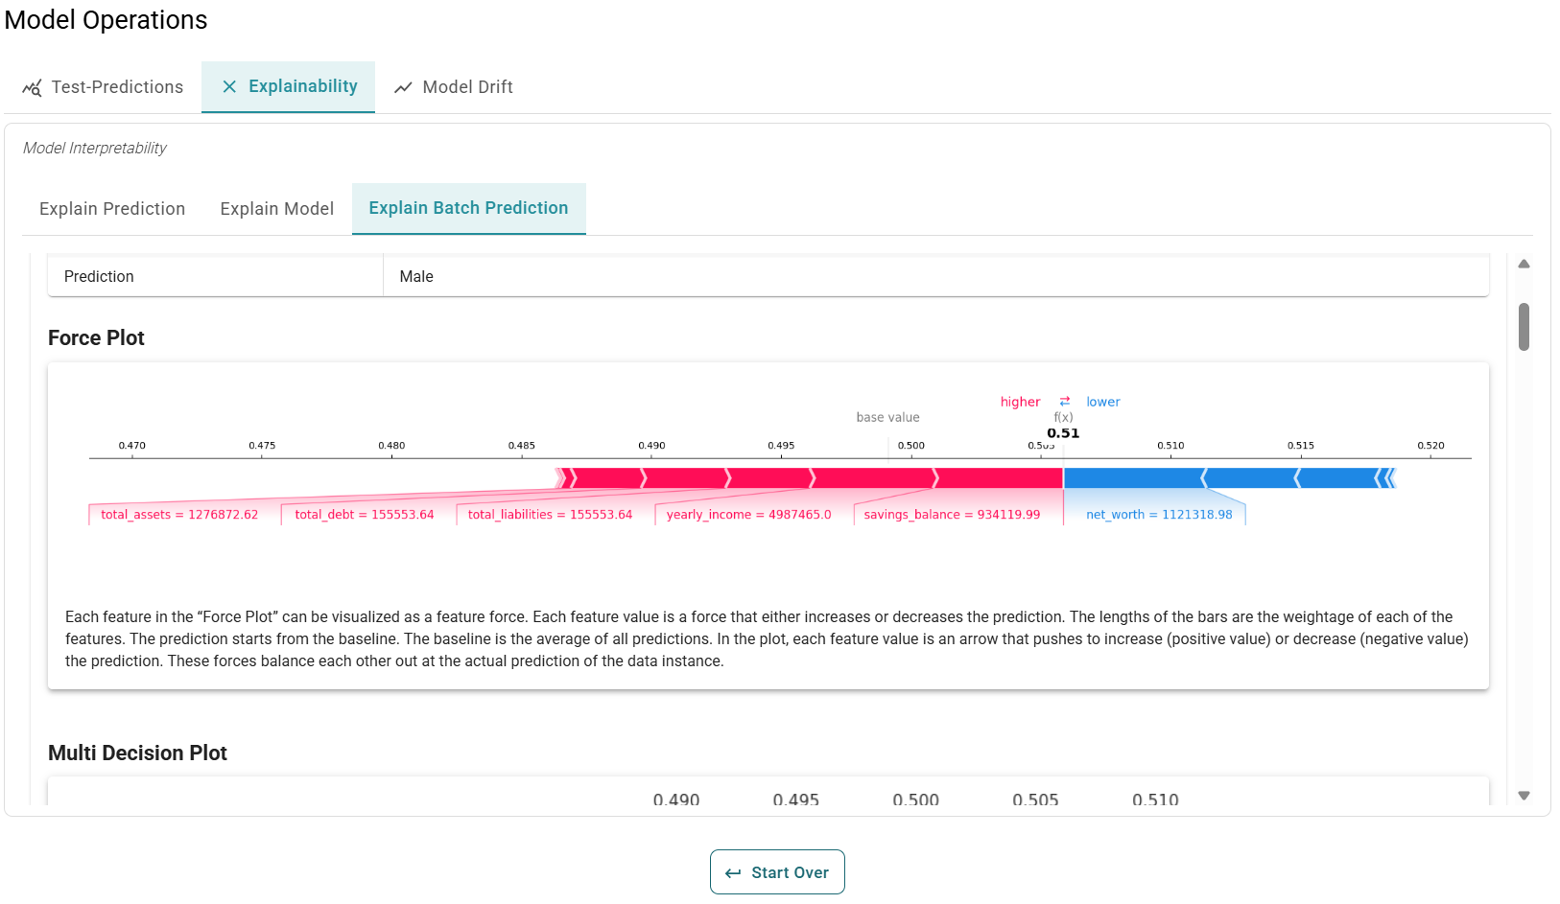
Task: Click the Model Drift trend line icon
Action: pyautogui.click(x=403, y=87)
